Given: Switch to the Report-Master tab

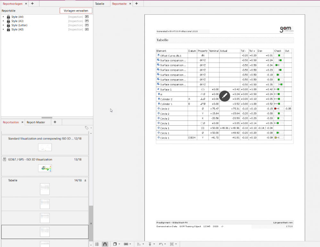Looking at the screenshot, I should pos(36,122).
